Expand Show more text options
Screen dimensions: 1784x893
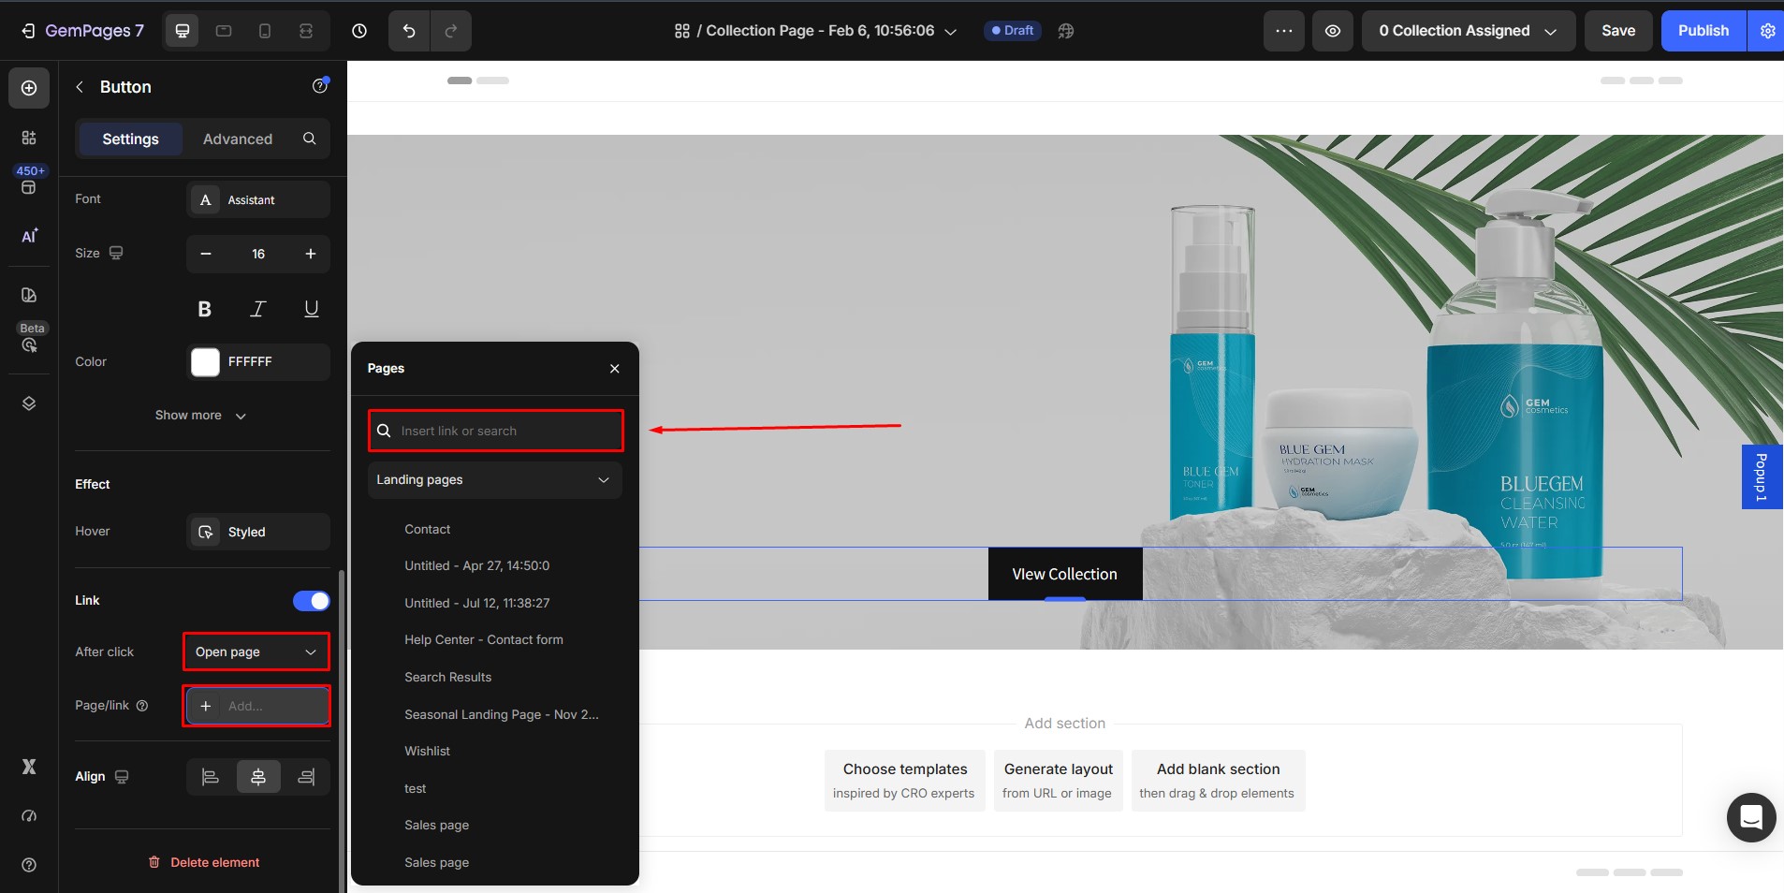(200, 416)
